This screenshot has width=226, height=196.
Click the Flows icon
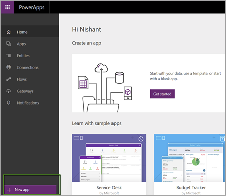pyautogui.click(x=8, y=79)
